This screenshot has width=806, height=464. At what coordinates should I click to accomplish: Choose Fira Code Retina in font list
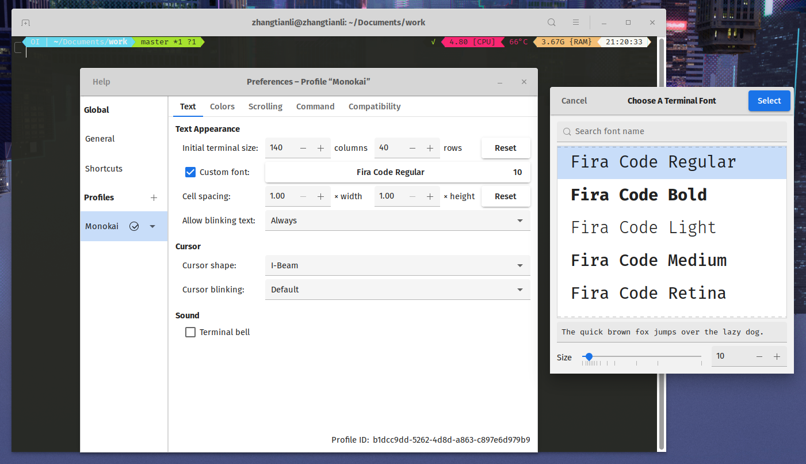click(671, 294)
